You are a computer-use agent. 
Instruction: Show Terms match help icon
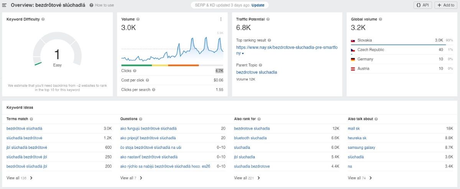(x=31, y=119)
